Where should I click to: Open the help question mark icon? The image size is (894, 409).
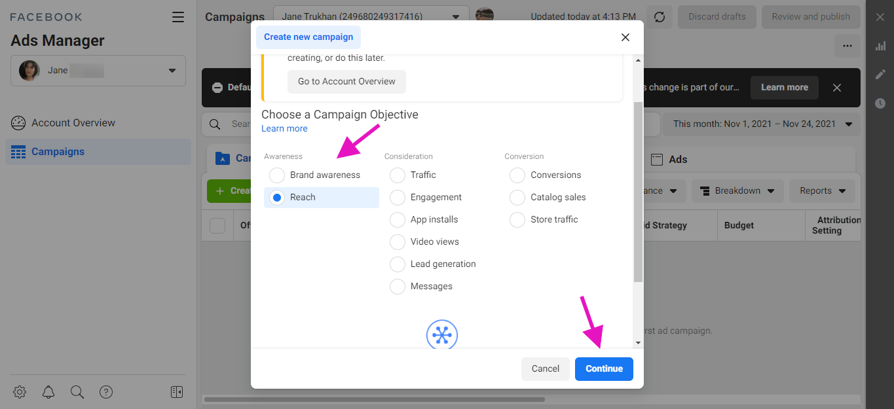106,392
